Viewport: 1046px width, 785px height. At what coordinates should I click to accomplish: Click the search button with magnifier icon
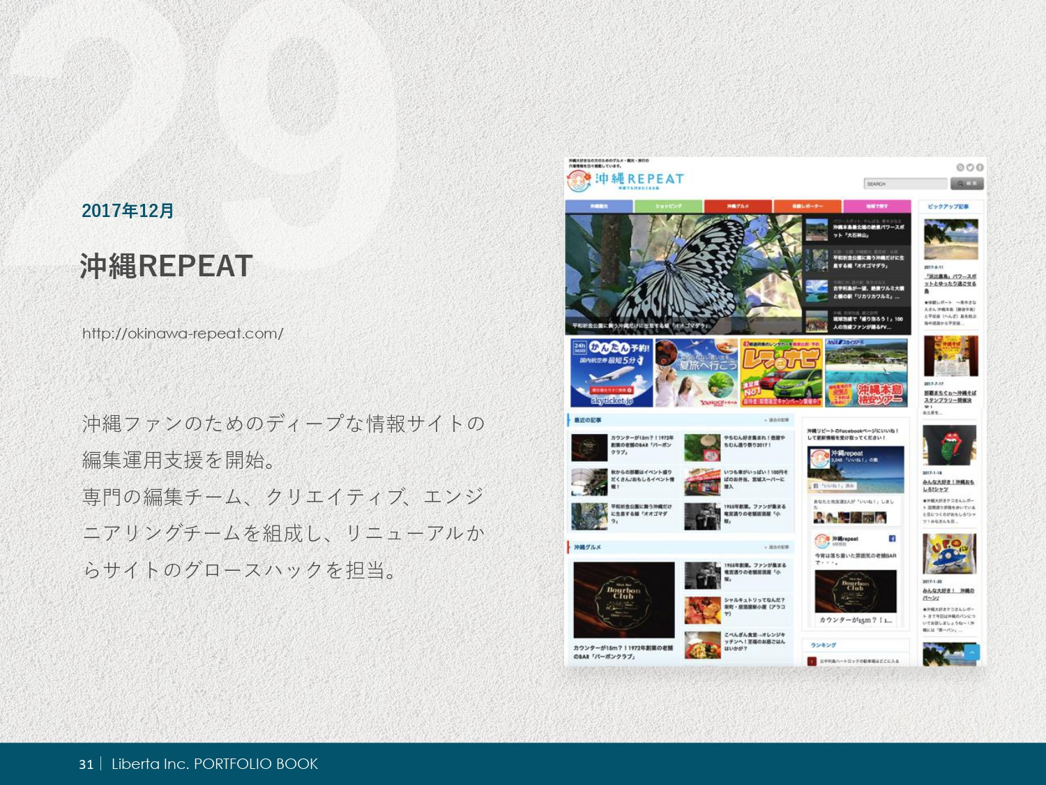tap(967, 184)
